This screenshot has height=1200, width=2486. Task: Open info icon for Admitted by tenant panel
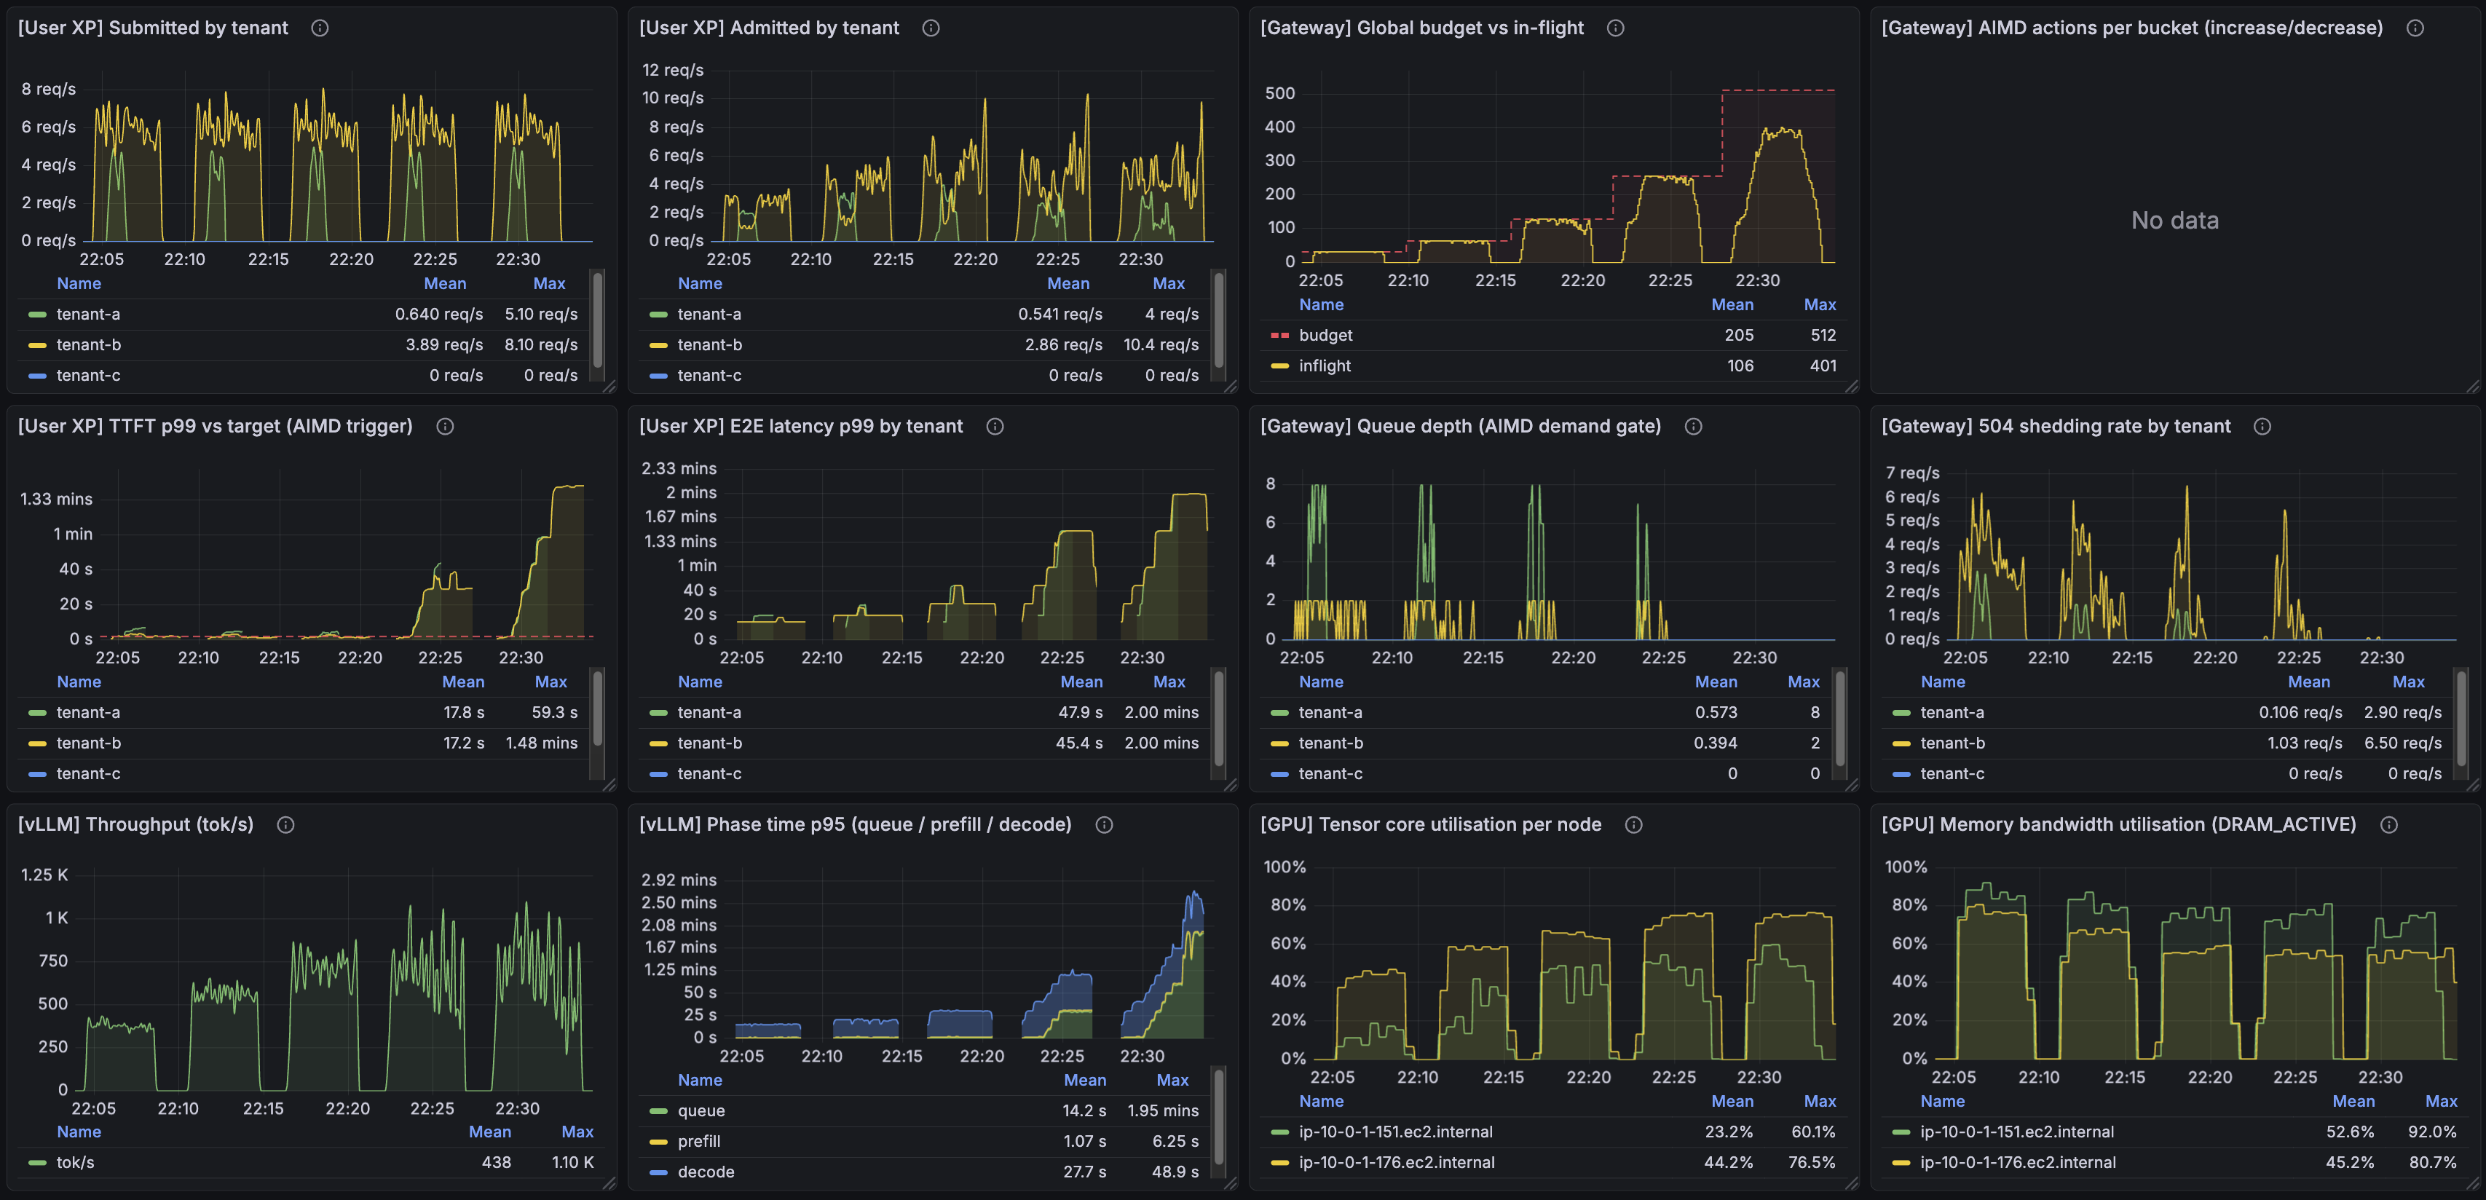(931, 28)
